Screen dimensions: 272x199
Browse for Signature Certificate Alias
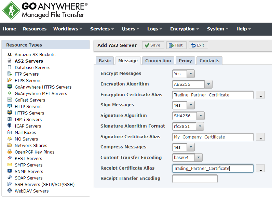coord(260,137)
